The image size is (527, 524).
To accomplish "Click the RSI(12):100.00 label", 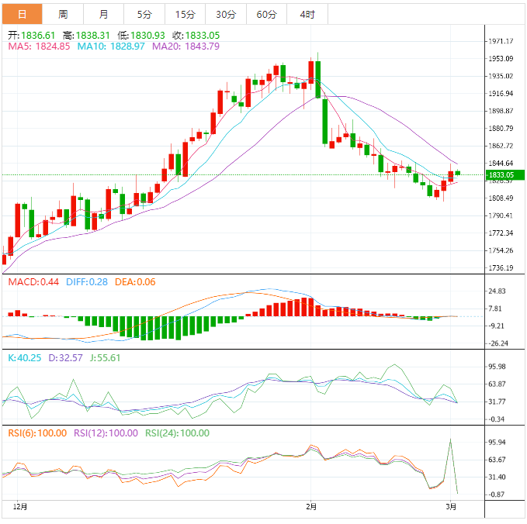I will [x=106, y=433].
